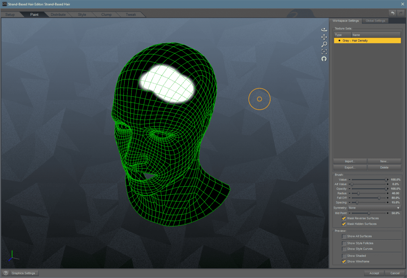Activate the magnifier zoom tool
The image size is (407, 278).
(x=324, y=44)
